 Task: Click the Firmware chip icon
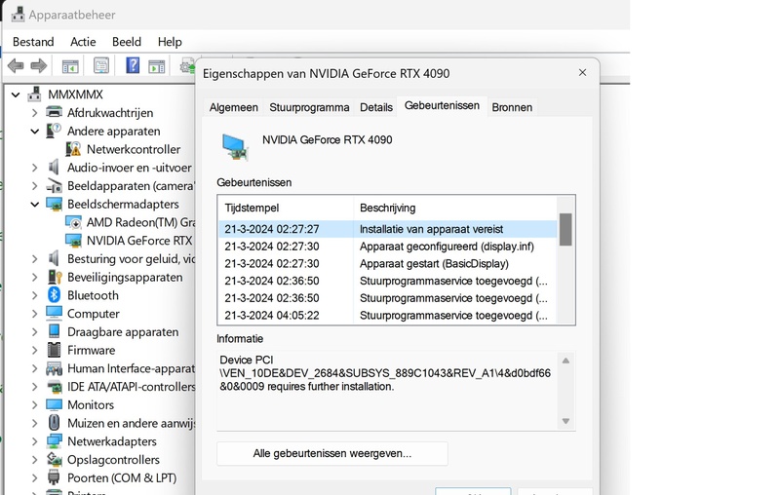point(55,350)
